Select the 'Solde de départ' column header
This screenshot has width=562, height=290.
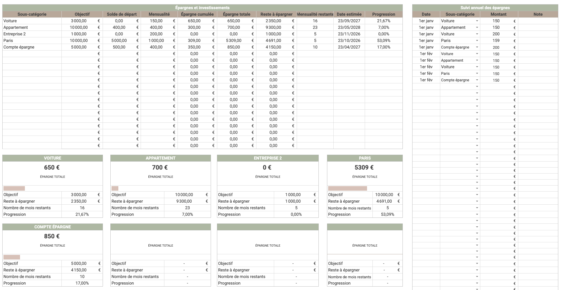pos(122,14)
